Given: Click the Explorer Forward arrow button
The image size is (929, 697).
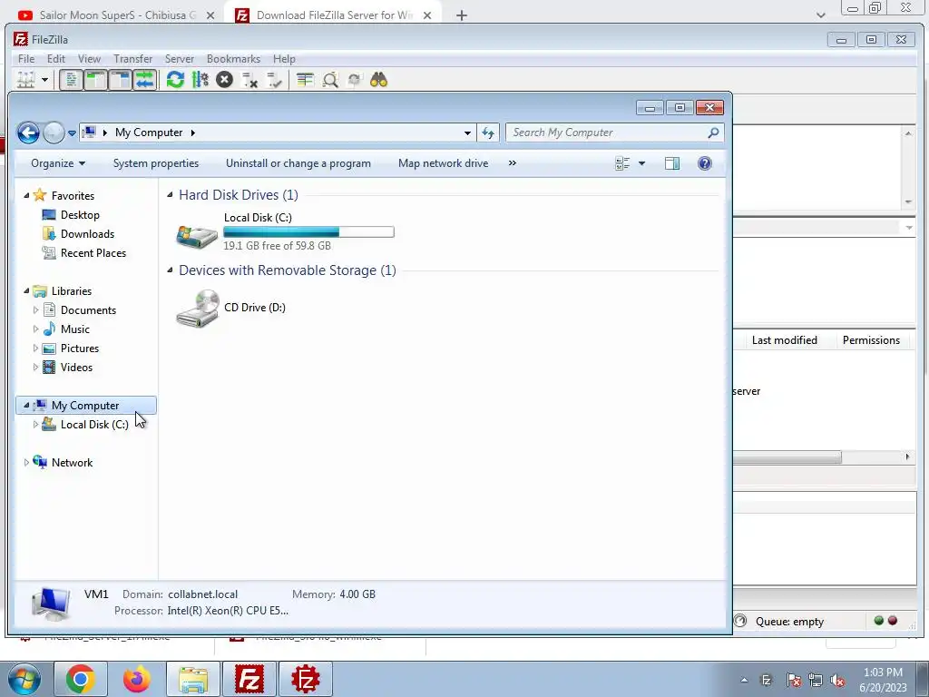Looking at the screenshot, I should [x=54, y=133].
